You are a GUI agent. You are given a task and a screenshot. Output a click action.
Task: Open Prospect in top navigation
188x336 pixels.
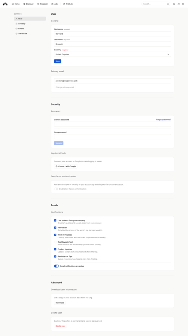pyautogui.click(x=42, y=4)
